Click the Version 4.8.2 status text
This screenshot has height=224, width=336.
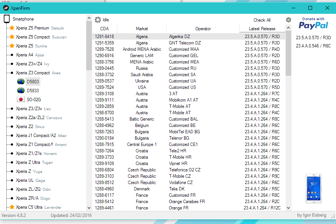click(x=14, y=215)
